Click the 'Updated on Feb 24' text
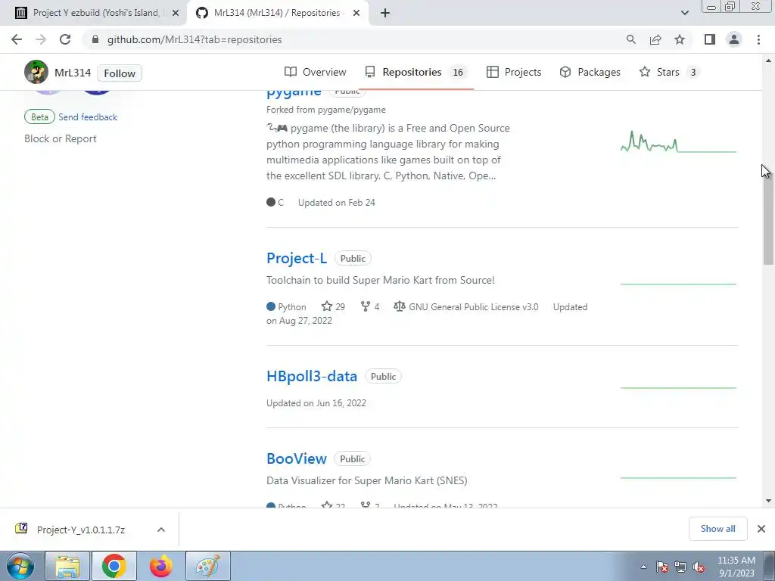The width and height of the screenshot is (775, 581). click(337, 203)
